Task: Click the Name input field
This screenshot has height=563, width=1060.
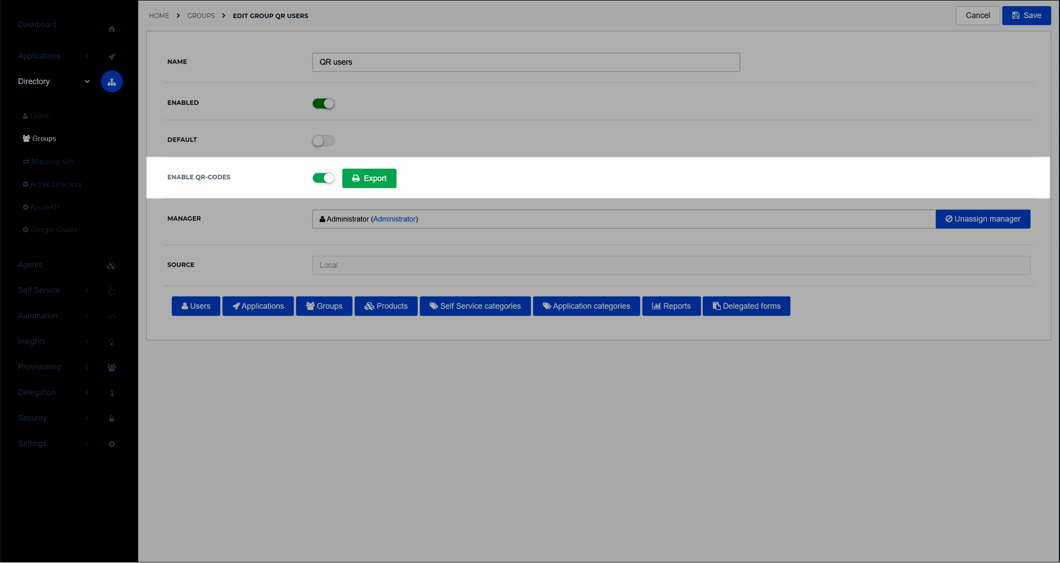Action: coord(526,62)
